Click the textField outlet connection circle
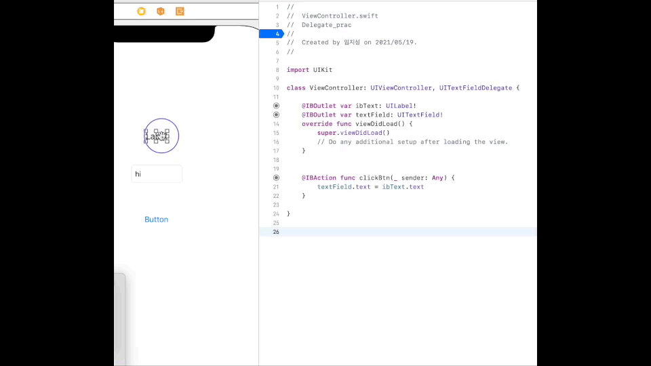Viewport: 651px width, 366px height. coord(276,115)
